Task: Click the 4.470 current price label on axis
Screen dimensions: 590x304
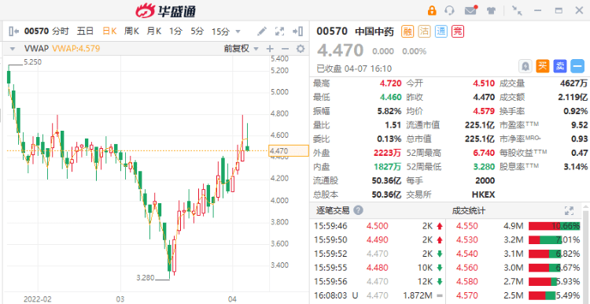Action: [288, 150]
